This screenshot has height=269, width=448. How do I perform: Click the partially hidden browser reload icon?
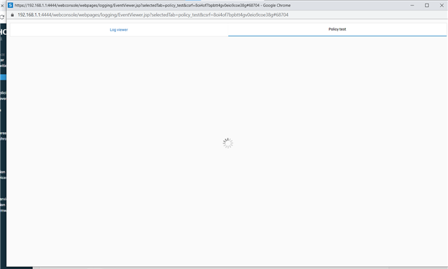[x=2, y=17]
